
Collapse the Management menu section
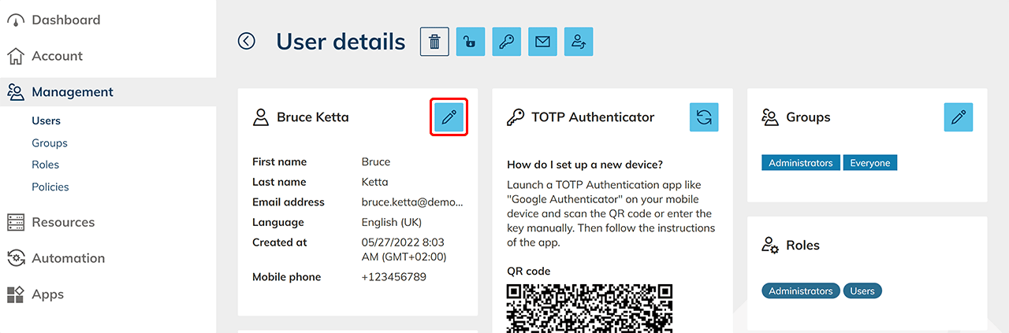(73, 92)
